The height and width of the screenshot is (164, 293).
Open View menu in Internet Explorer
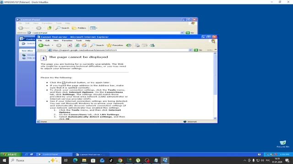56,41
